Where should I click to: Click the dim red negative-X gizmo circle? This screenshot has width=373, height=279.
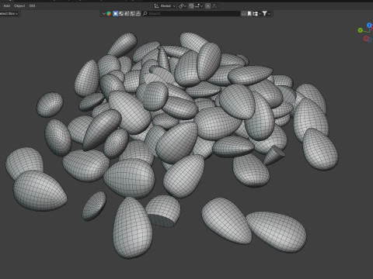366,39
